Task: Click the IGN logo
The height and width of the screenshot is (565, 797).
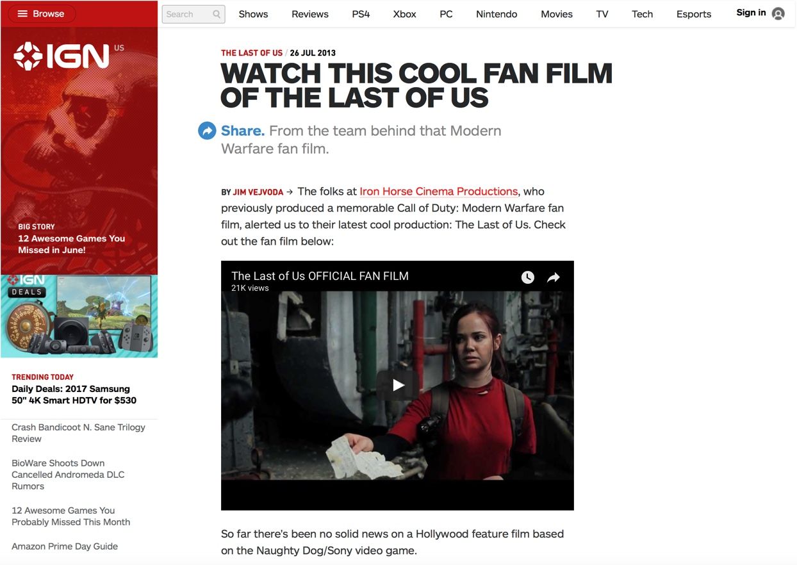Action: coord(62,56)
